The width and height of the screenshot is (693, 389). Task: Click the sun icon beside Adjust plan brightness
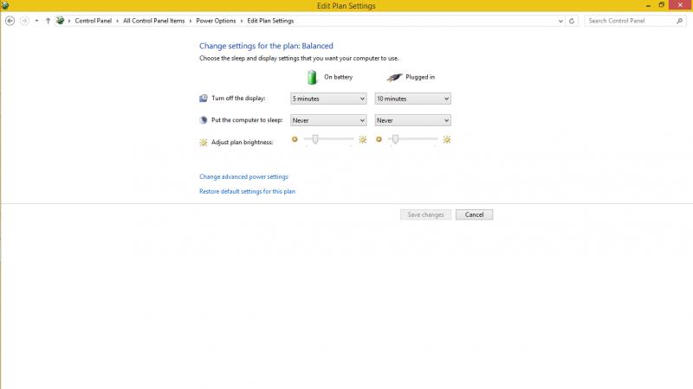[204, 143]
